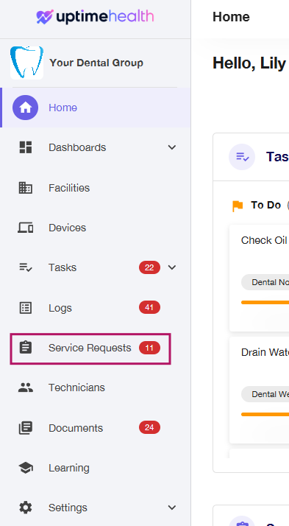Click the red 11 Service Requests badge
Viewport: 289px width, 526px height.
(149, 348)
